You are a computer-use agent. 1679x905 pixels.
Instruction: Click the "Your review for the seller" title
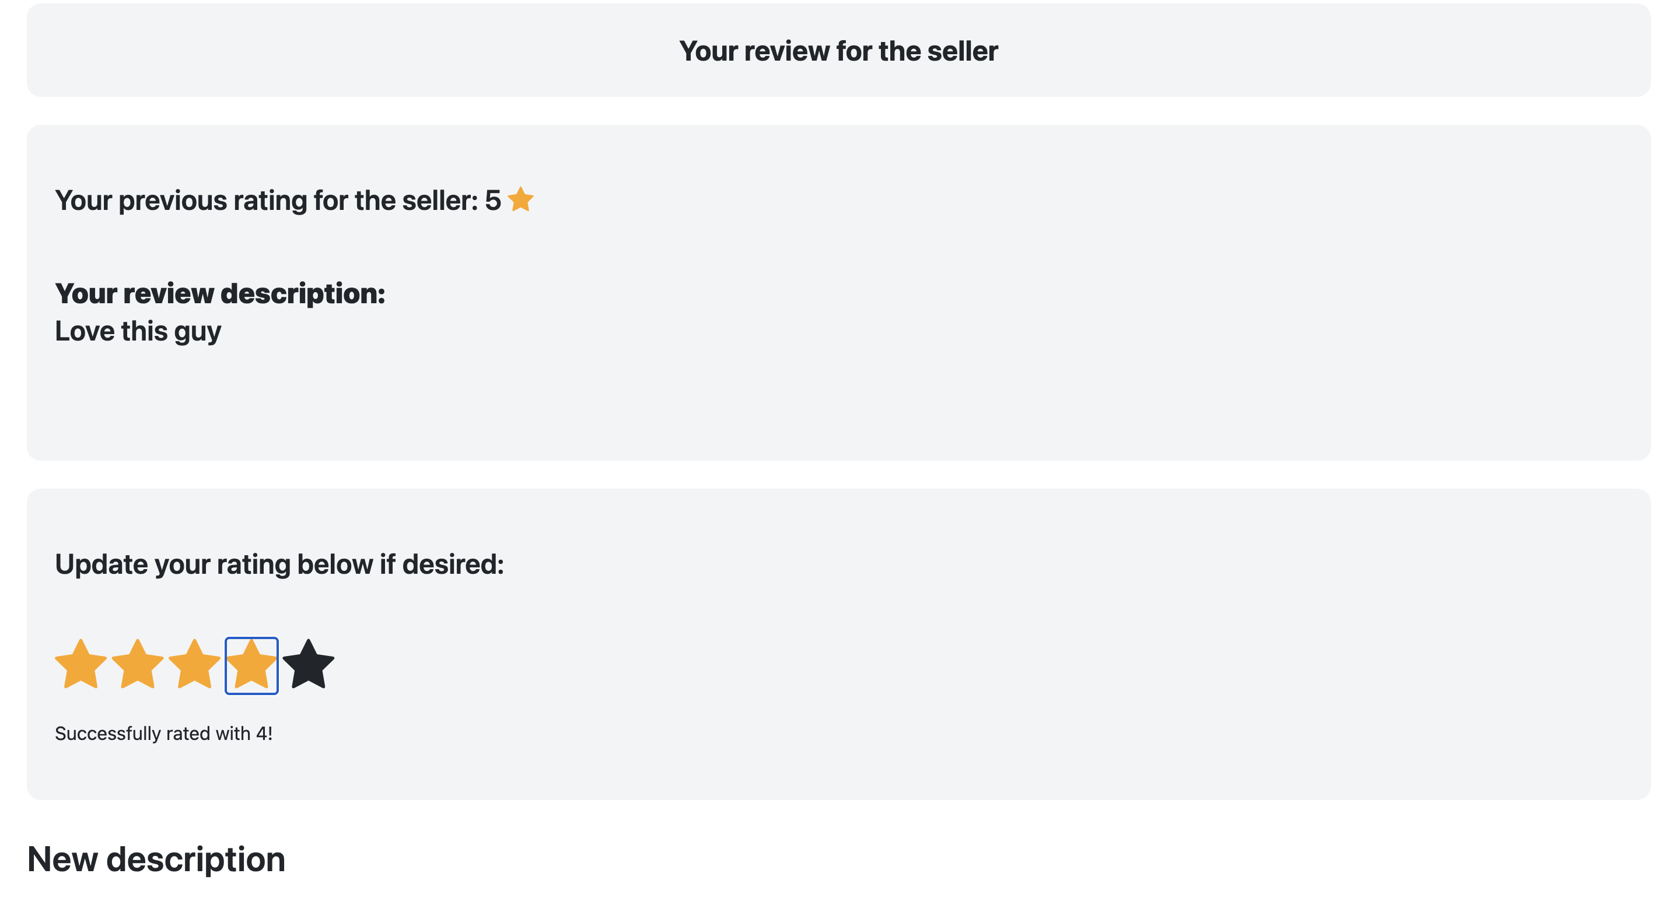838,51
